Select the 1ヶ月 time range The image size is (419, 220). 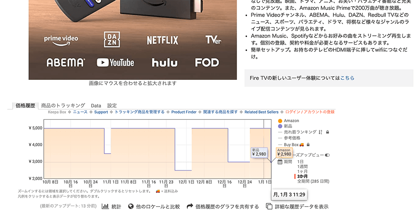click(303, 171)
